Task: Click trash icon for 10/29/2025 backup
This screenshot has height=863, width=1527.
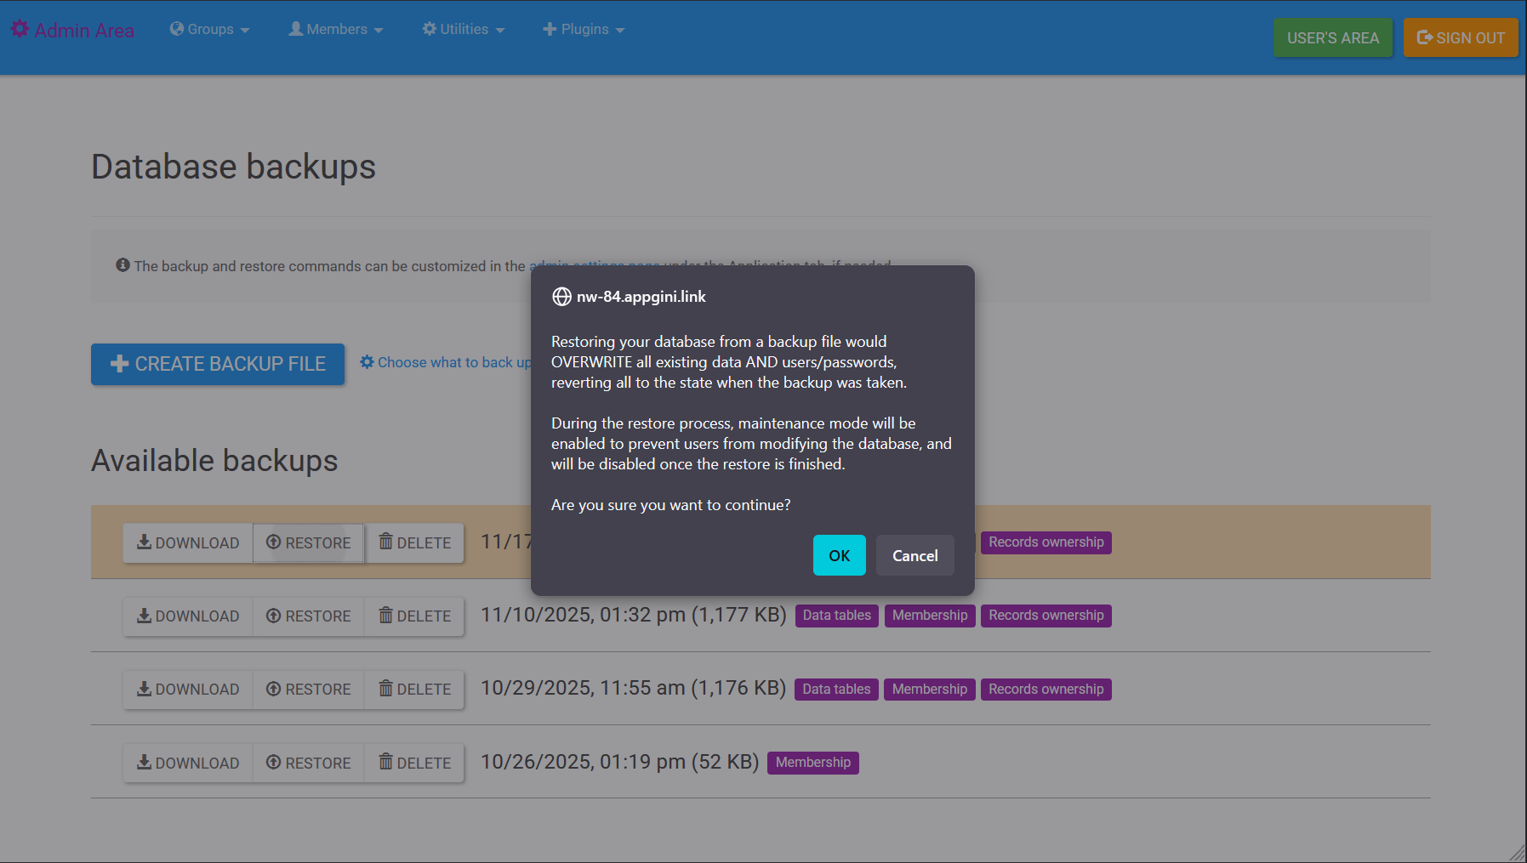Action: coord(386,689)
